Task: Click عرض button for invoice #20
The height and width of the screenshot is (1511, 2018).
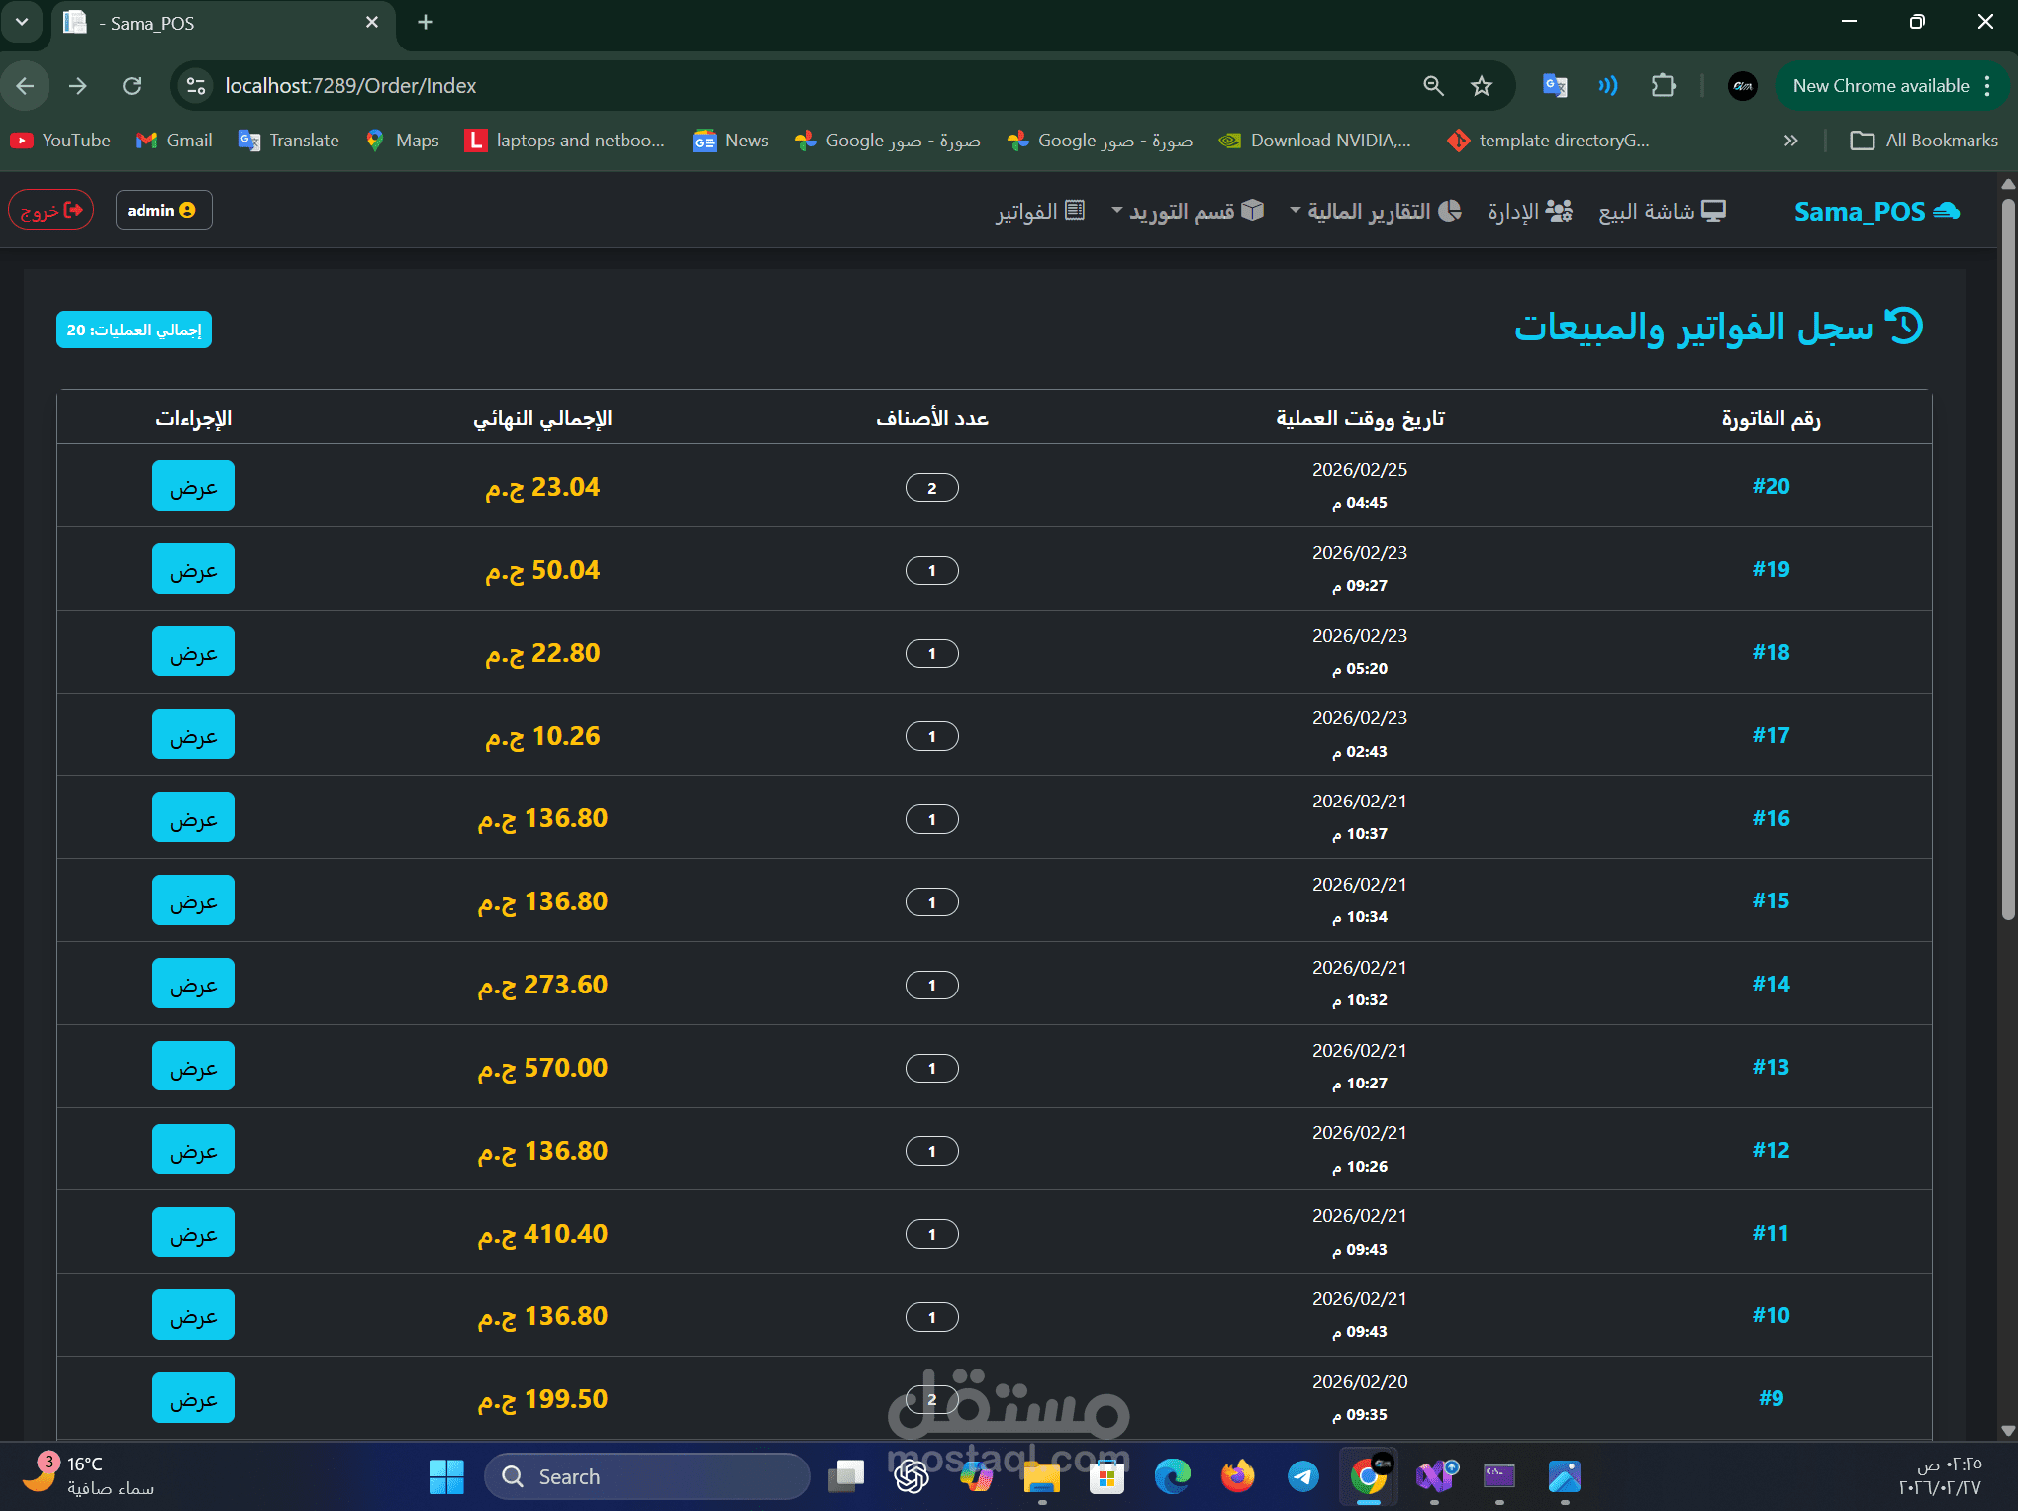Action: [193, 486]
